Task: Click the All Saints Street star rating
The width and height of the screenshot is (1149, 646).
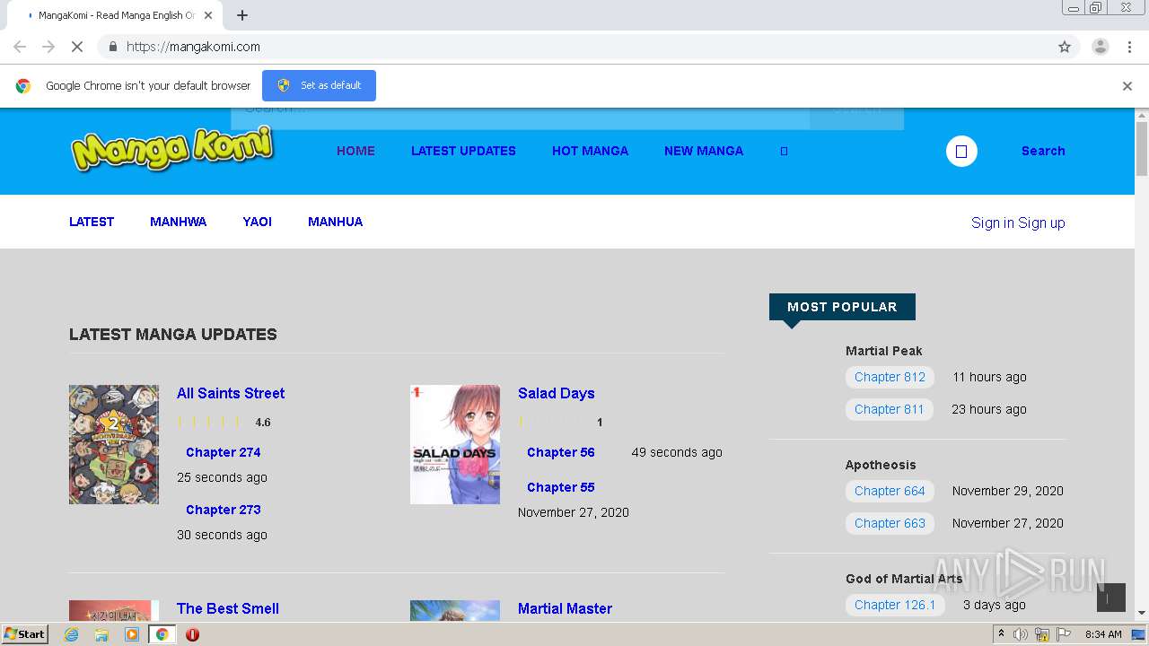Action: coord(210,422)
